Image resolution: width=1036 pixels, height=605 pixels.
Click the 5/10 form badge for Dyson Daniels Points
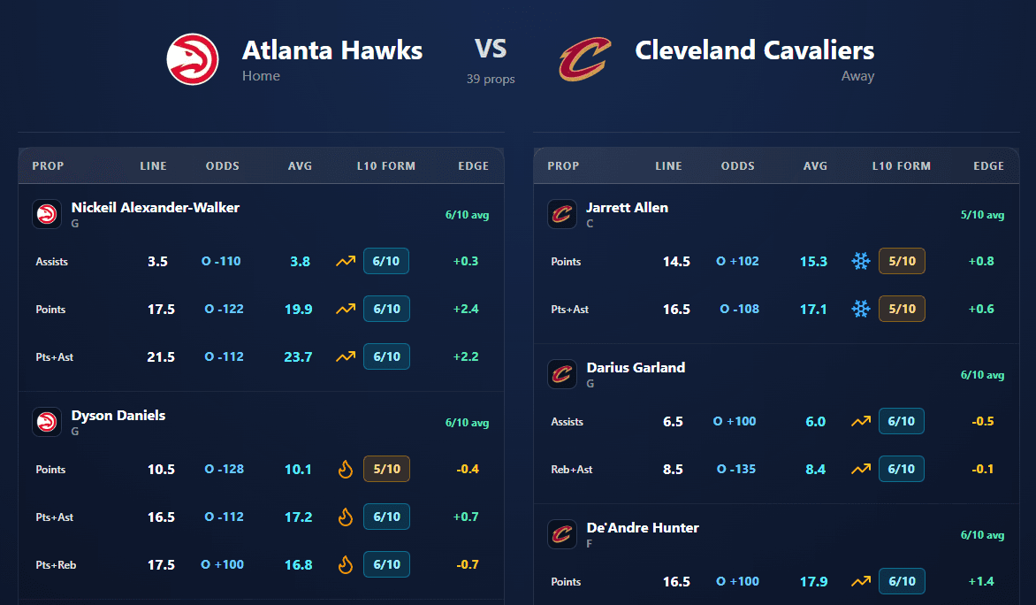coord(386,470)
